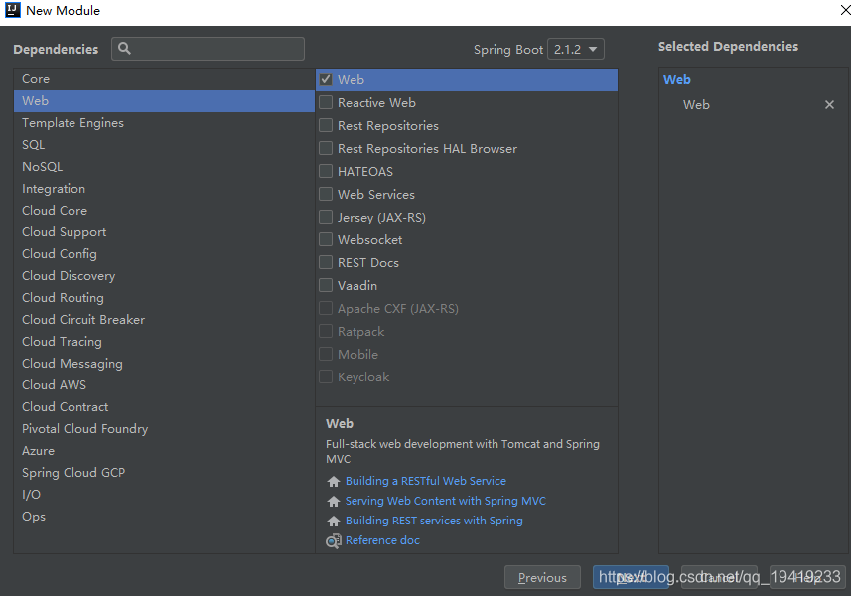Screen dimensions: 851x596
Task: Select Cloud Tracing category
Action: tap(164, 342)
